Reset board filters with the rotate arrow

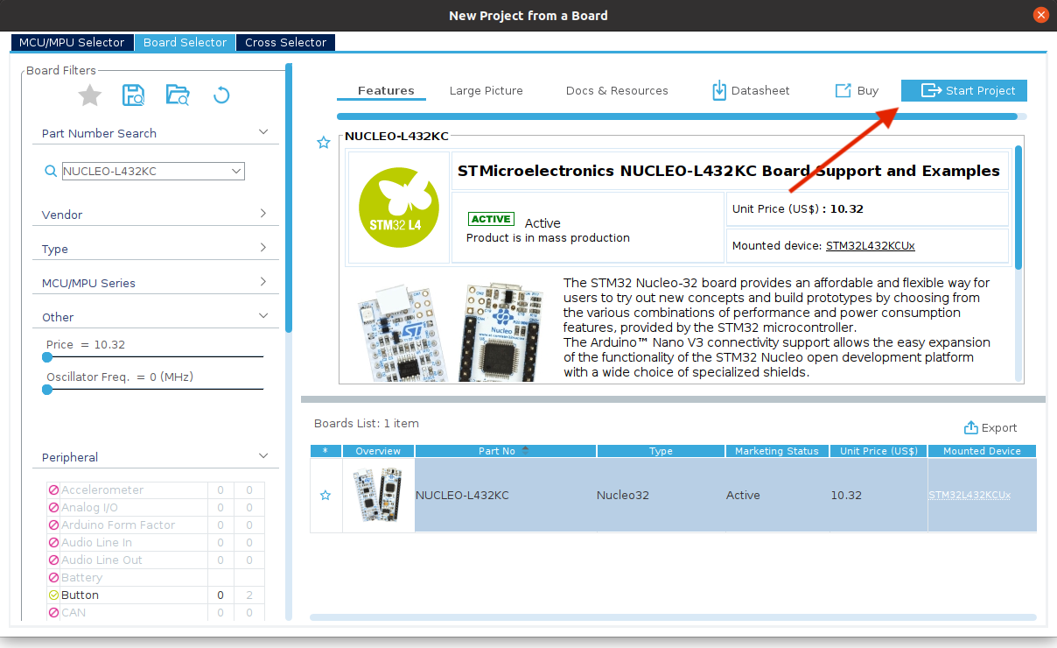pos(220,95)
